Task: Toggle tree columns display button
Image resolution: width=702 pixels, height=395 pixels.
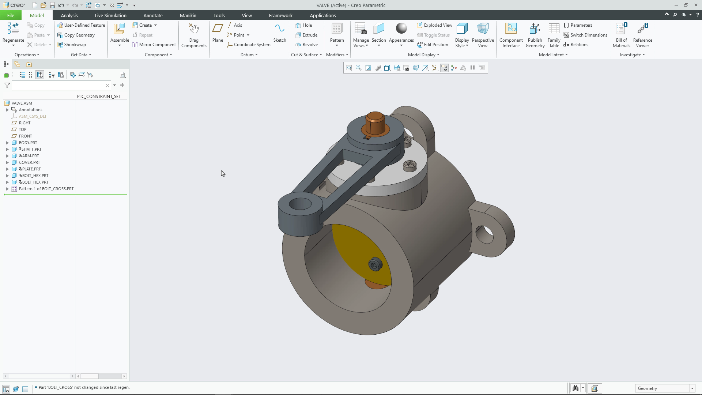Action: click(x=40, y=75)
